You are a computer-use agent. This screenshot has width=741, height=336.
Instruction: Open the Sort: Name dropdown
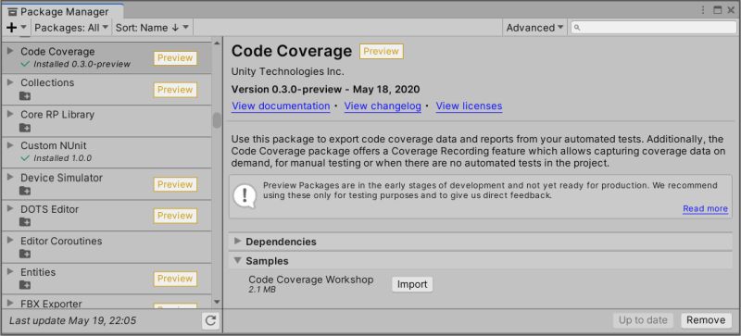tap(152, 28)
